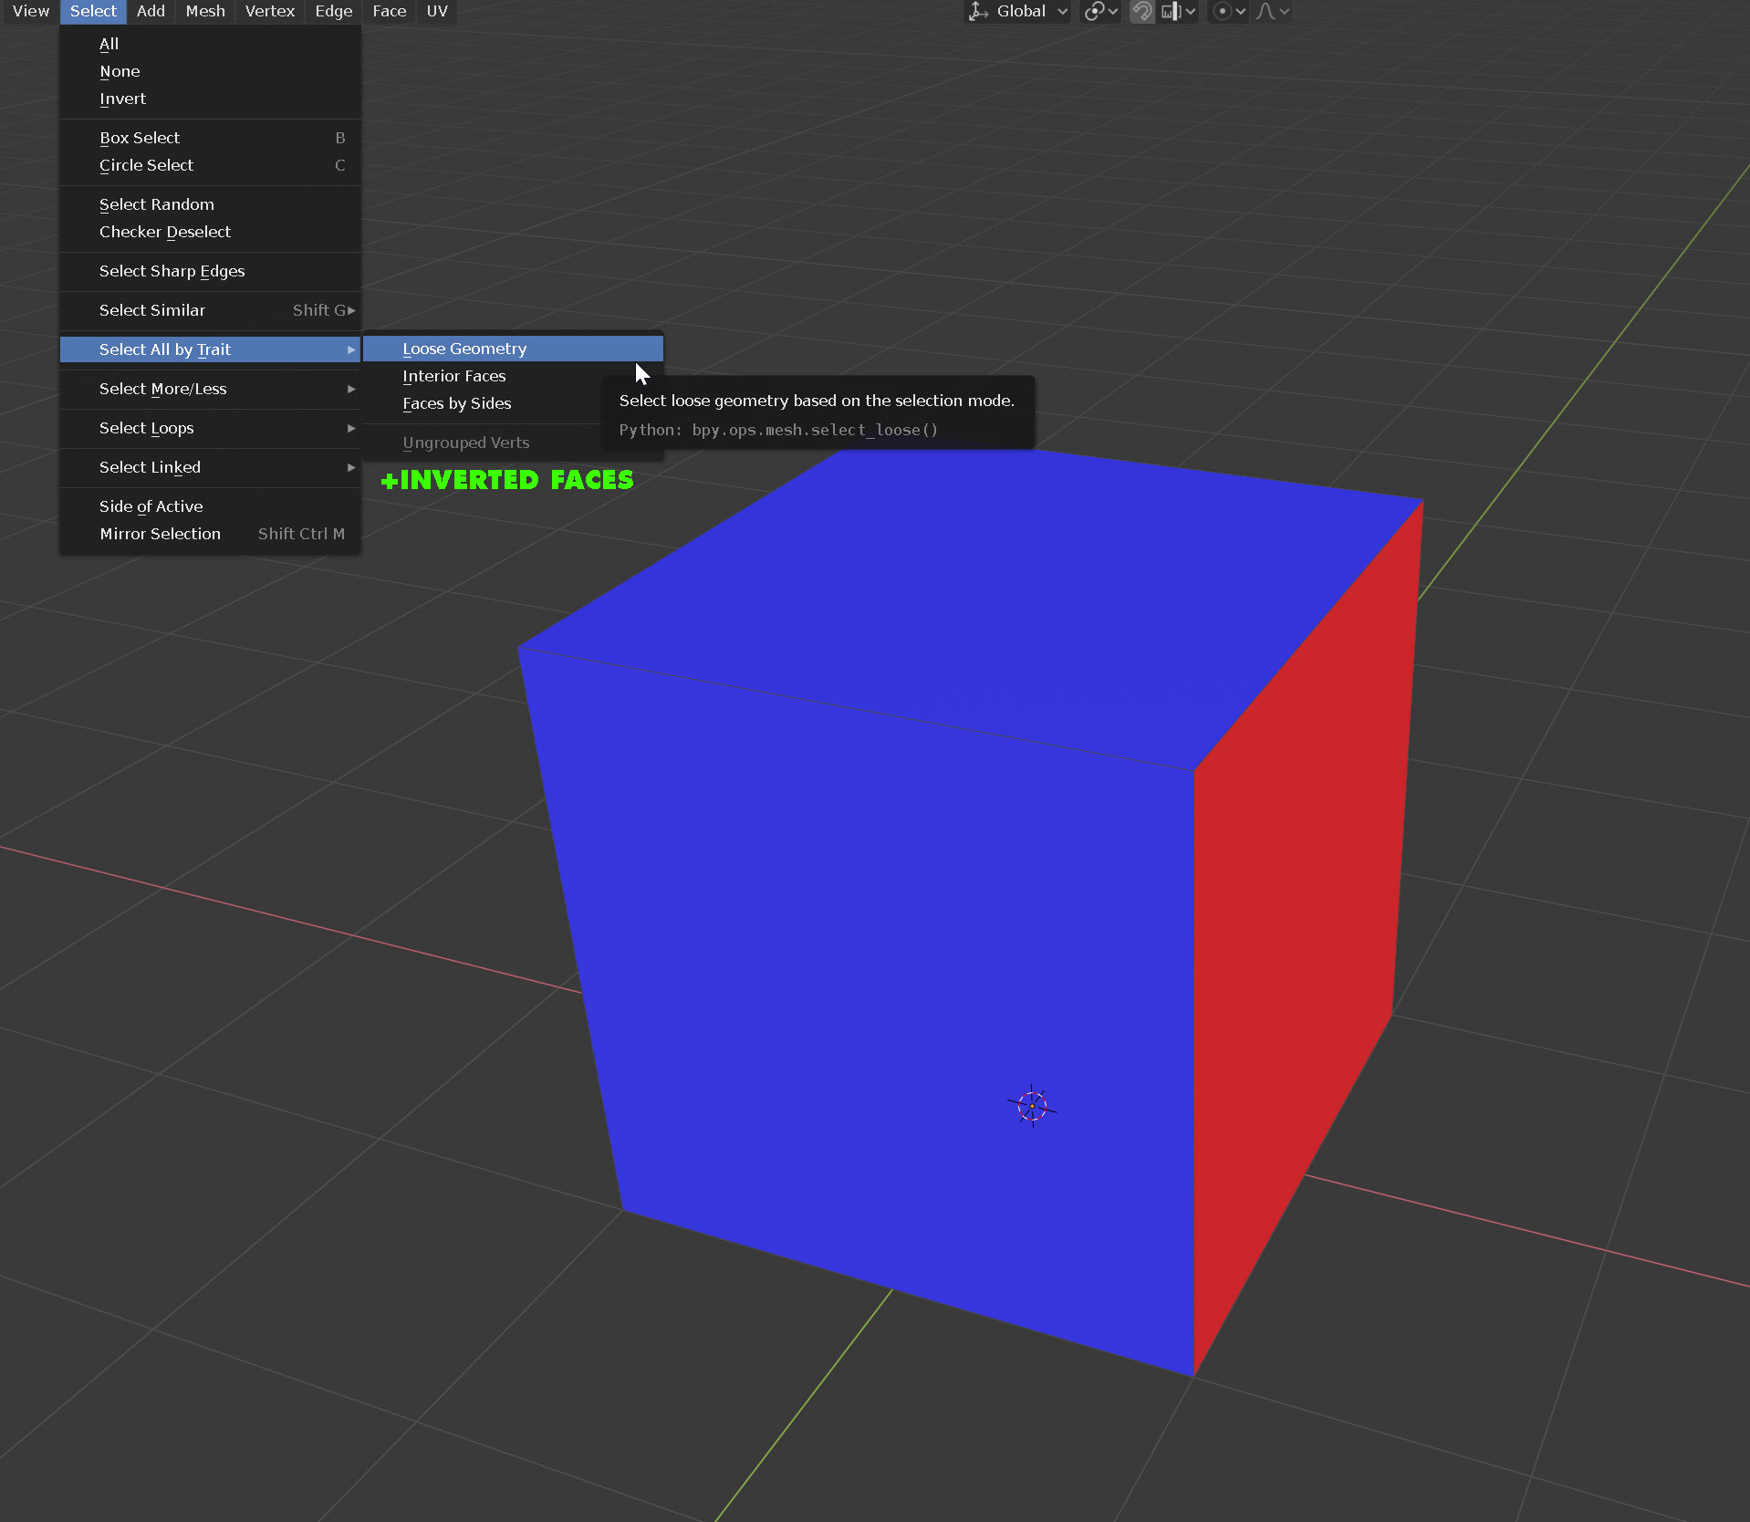Expand Select Loops submenu
1750x1522 pixels.
click(210, 428)
